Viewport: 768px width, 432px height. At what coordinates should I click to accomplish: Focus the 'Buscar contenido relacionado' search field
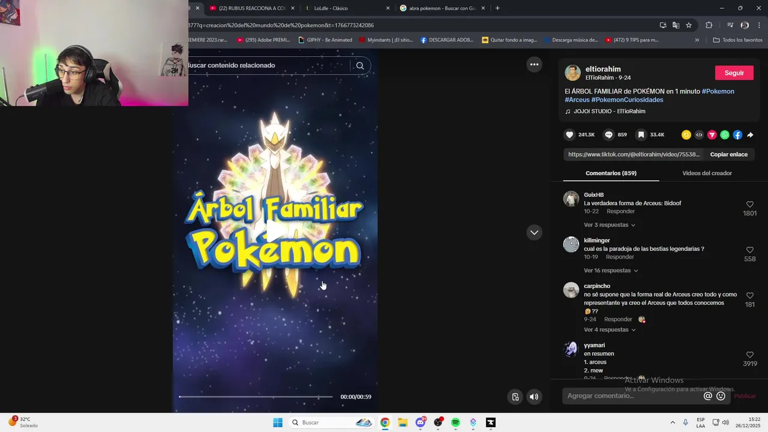coord(267,65)
